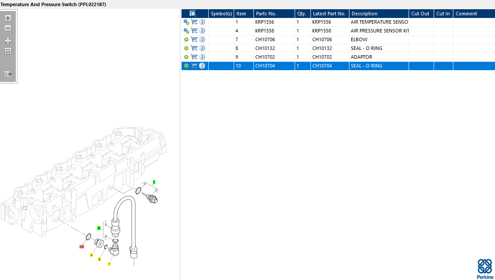Zoom in on the parts diagram
This screenshot has height=280, width=495.
8,18
